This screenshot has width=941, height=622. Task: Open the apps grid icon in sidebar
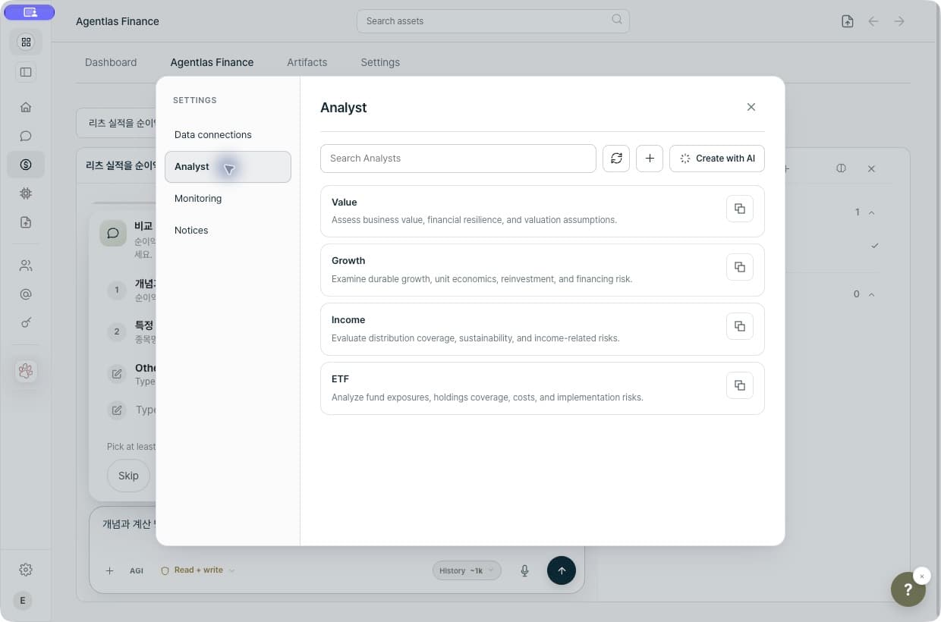[x=26, y=42]
